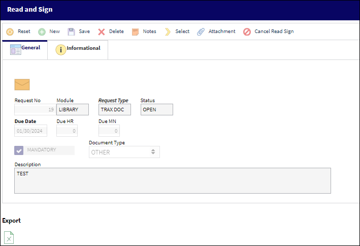Image resolution: width=360 pixels, height=246 pixels.
Task: Click the Request No label
Action: coord(27,101)
